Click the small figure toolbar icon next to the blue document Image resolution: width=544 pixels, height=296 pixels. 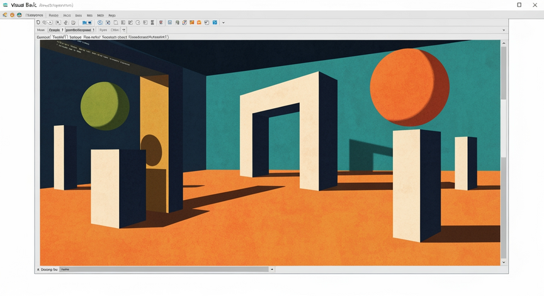point(178,23)
